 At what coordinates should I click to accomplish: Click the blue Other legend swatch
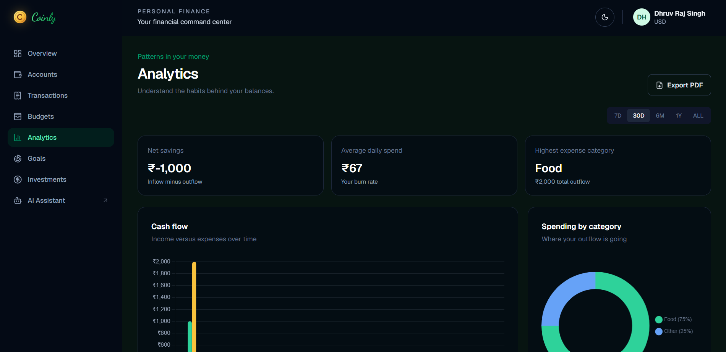click(x=659, y=331)
